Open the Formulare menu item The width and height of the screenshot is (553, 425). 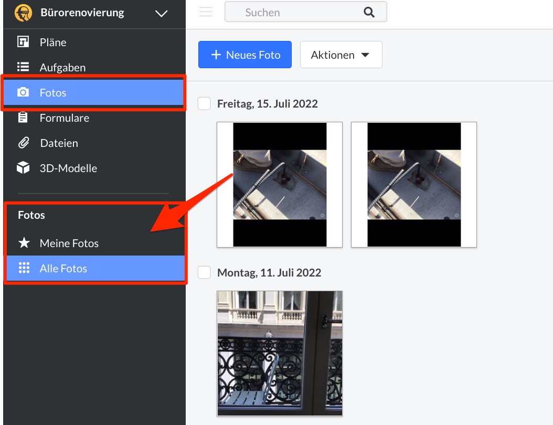[64, 118]
